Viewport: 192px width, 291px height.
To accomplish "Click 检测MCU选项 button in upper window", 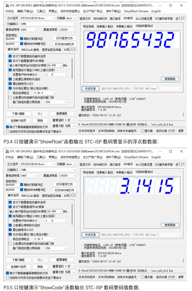I will tap(18, 121).
